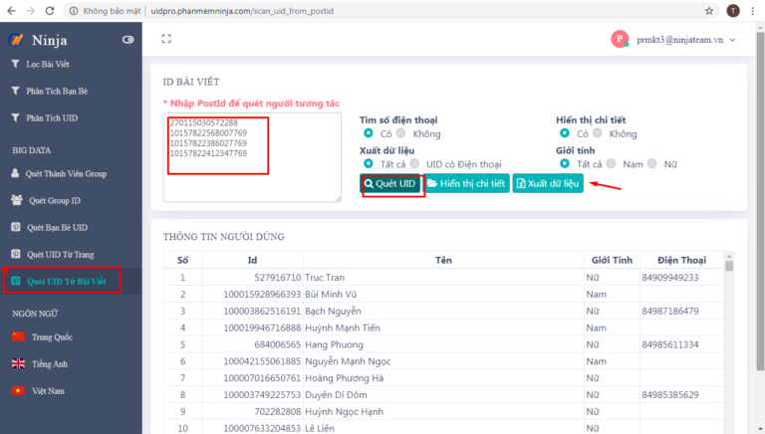The width and height of the screenshot is (765, 434).
Task: Click name Hoàng Phương Hà row
Action: tap(344, 378)
